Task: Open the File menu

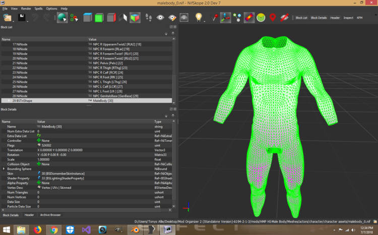Action: tap(5, 9)
